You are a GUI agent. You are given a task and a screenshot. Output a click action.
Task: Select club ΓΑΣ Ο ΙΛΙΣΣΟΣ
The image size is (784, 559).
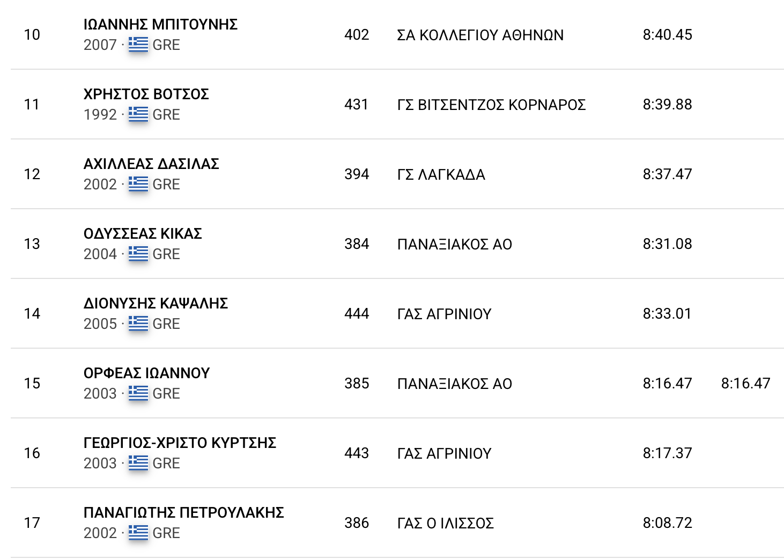tap(445, 524)
